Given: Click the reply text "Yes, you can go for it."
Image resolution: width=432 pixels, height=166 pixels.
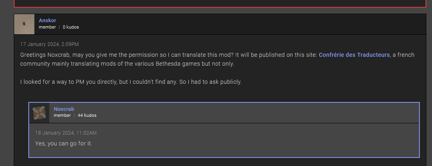Looking at the screenshot, I should click(64, 143).
